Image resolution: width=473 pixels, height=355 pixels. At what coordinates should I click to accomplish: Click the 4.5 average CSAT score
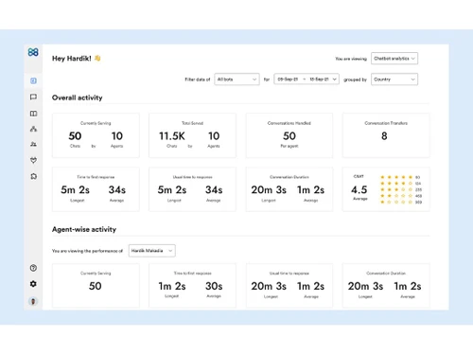point(359,189)
